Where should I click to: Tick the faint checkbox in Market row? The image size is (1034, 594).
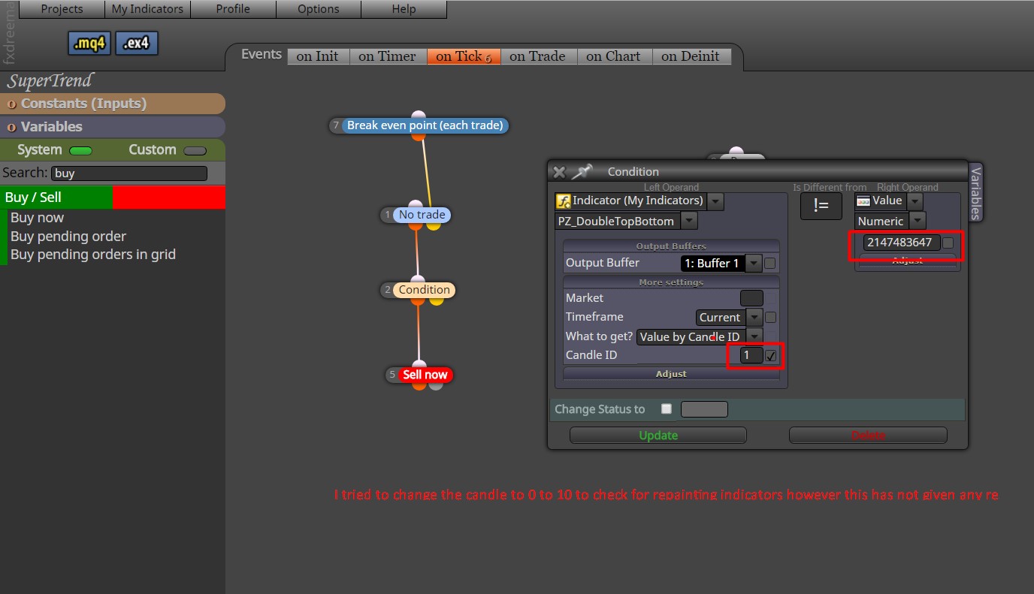point(770,298)
